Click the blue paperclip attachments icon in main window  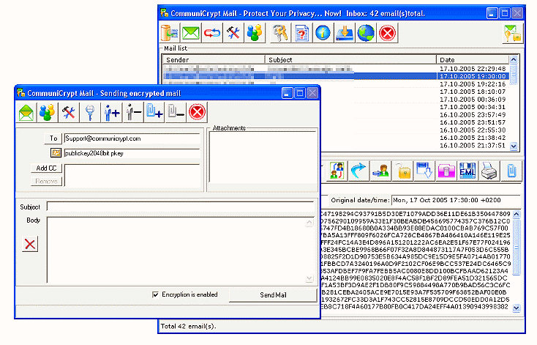(x=511, y=171)
